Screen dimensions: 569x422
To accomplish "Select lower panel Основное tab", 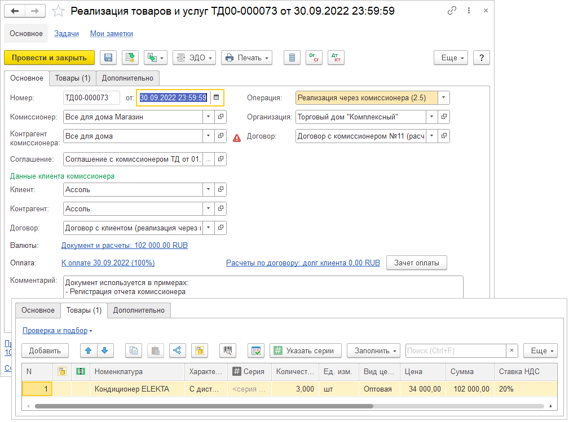I will [38, 310].
